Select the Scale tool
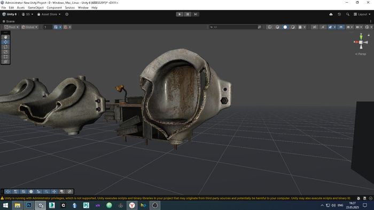 point(5,52)
